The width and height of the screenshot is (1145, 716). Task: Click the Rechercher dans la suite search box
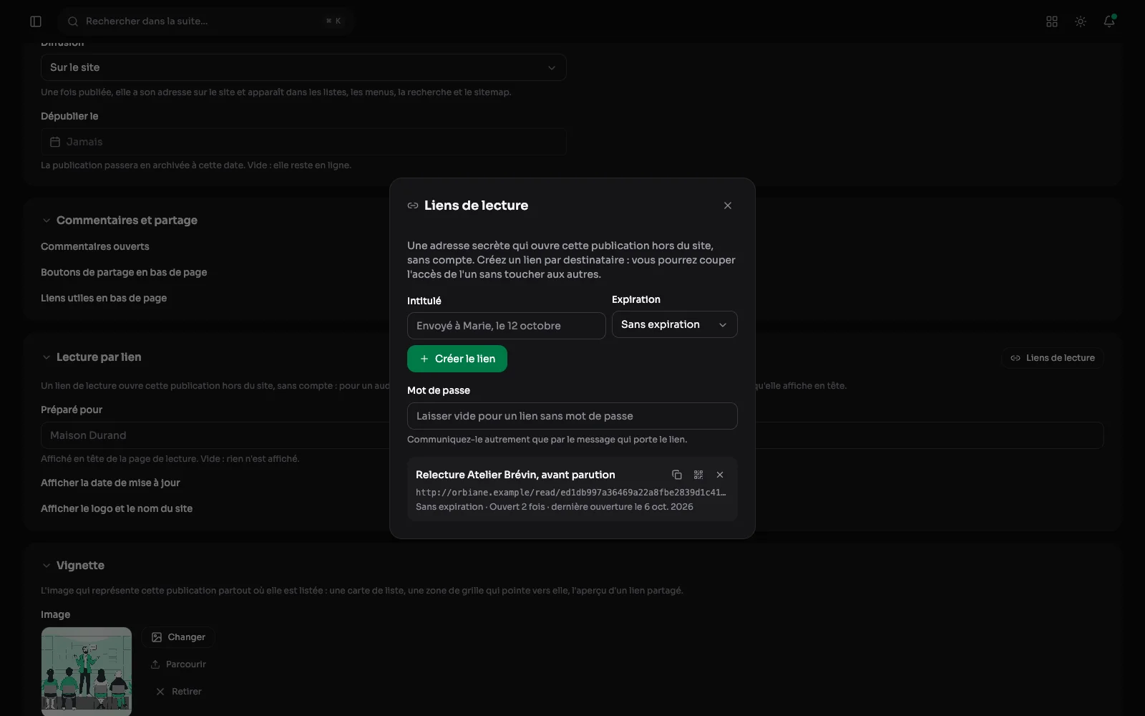coord(206,21)
